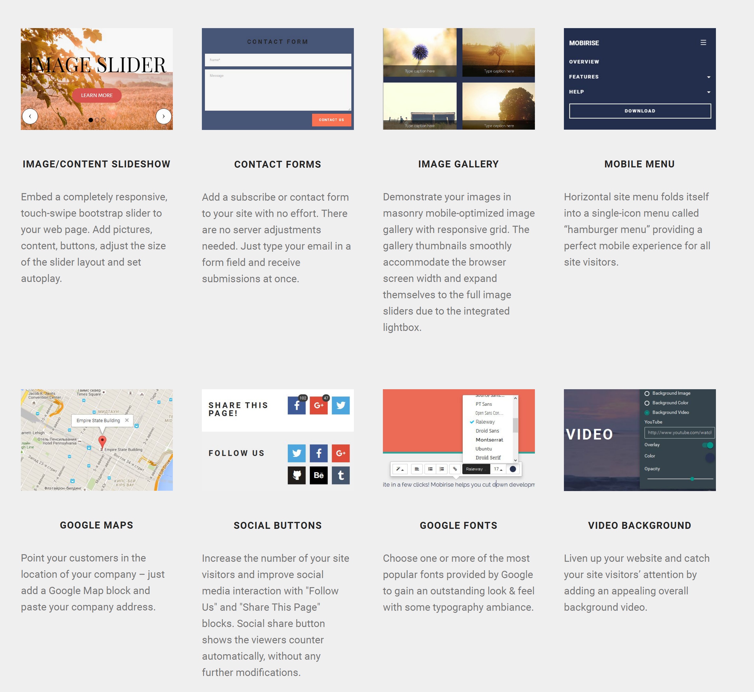Screen dimensions: 754x692
Task: Click the Tumblr follow icon
Action: pos(340,475)
